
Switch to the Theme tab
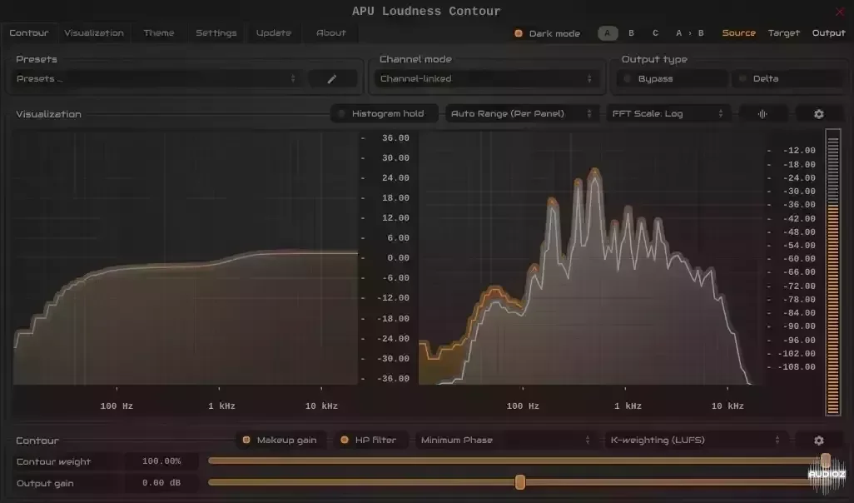pyautogui.click(x=158, y=32)
